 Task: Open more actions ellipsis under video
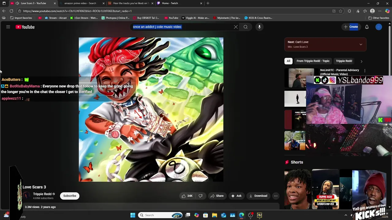[276, 196]
